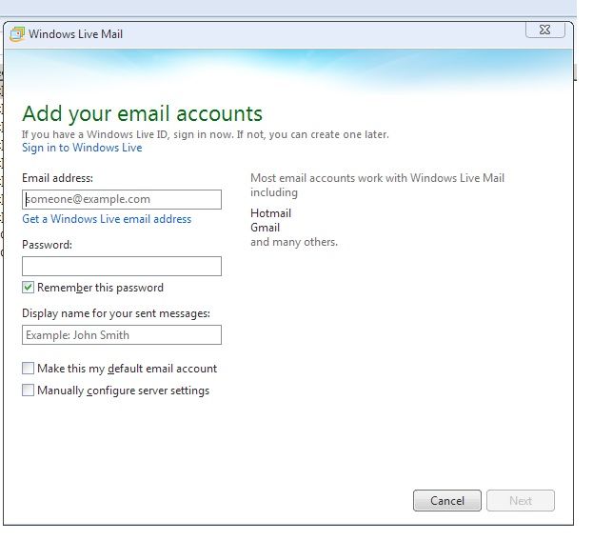The height and width of the screenshot is (541, 593).
Task: Close the Windows Live Mail dialog
Action: [x=545, y=30]
